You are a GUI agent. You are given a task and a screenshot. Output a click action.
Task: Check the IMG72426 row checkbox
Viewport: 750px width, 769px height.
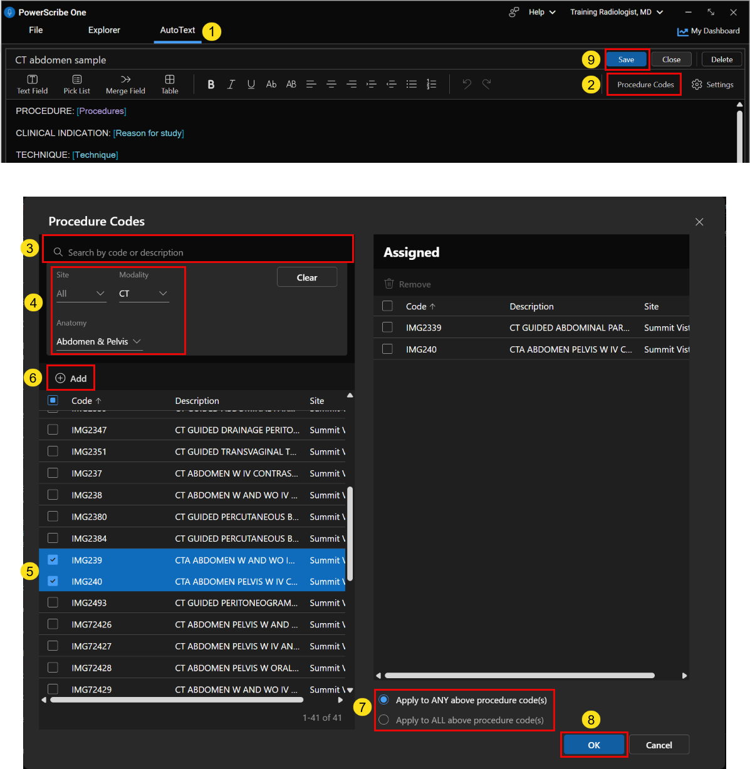click(x=53, y=624)
